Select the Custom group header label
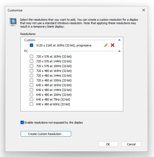Screen dimensions: 154x157 point(30,40)
